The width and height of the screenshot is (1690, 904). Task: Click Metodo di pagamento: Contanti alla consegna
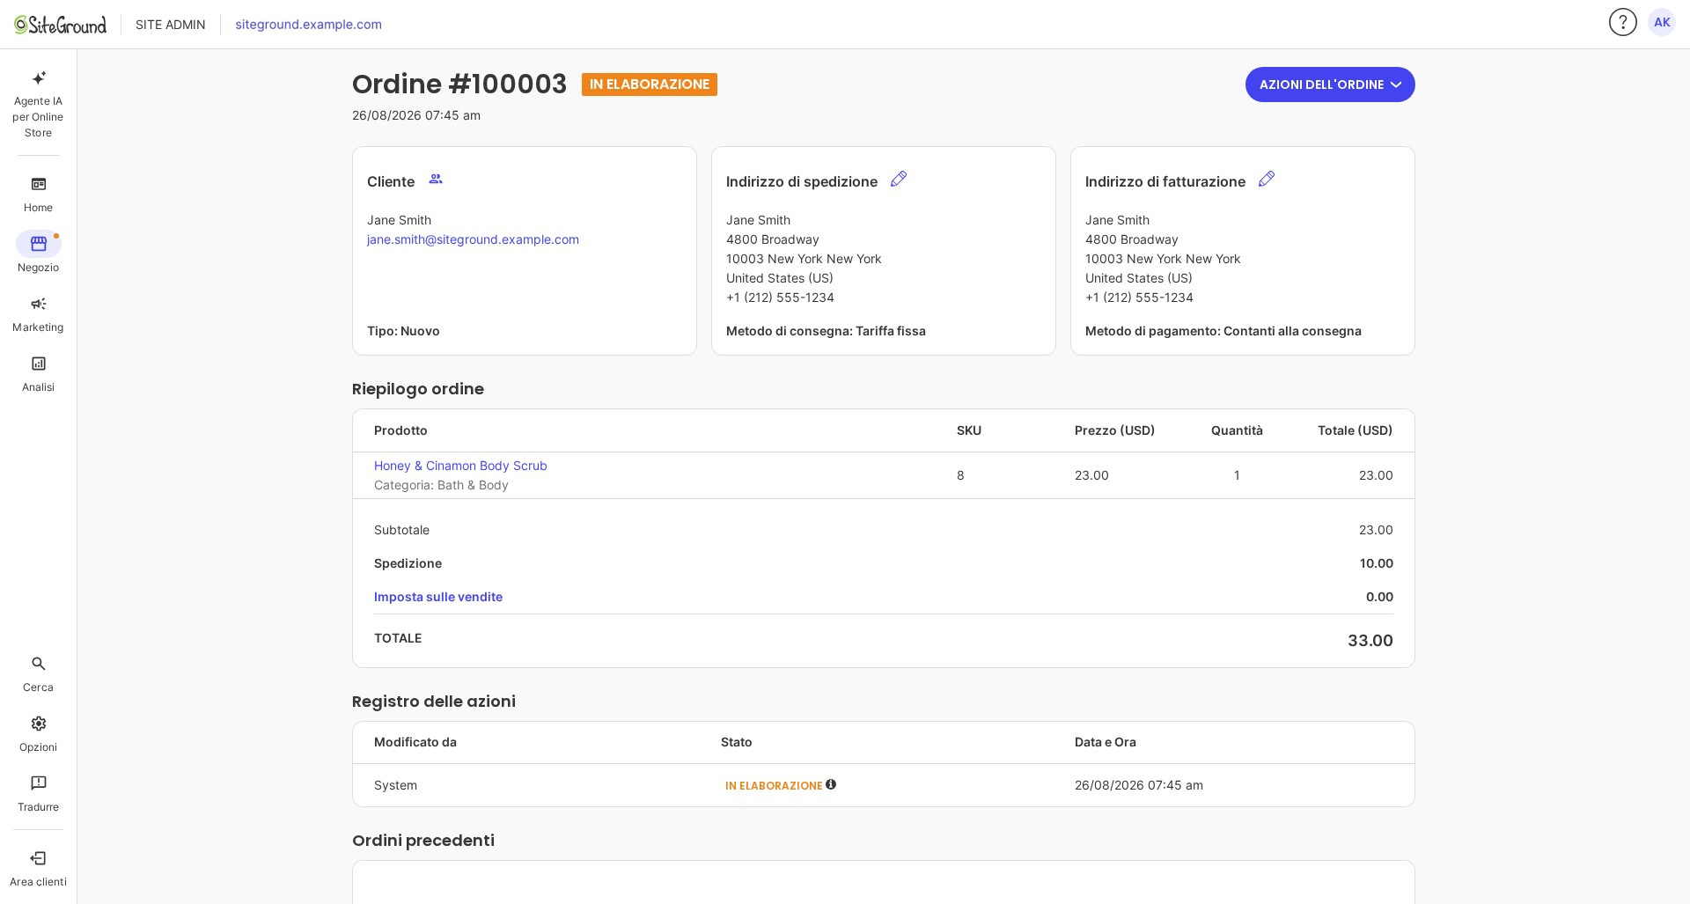(1223, 331)
